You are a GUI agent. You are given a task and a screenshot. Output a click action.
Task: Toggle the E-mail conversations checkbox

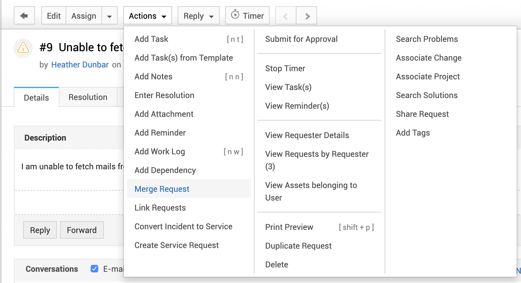[x=94, y=269]
